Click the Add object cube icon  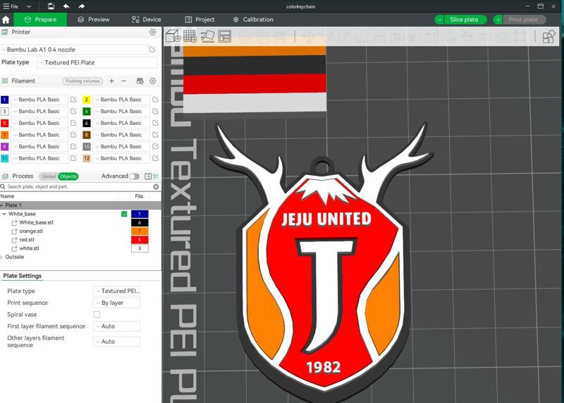[173, 37]
